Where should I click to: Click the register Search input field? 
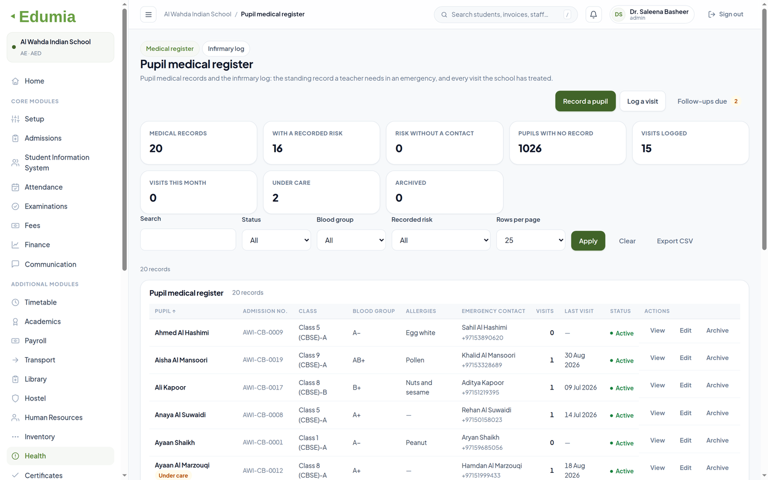(188, 240)
